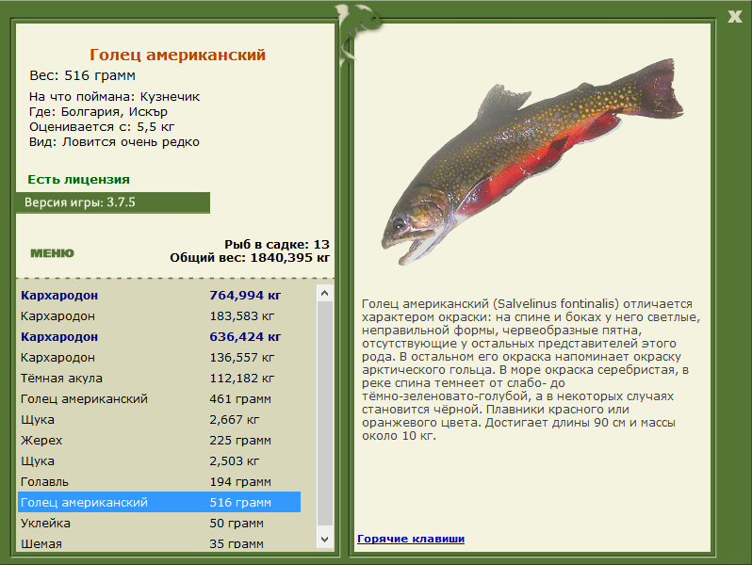Click the Вес: 516 грамм text
Screen dimensions: 752x565
[83, 75]
